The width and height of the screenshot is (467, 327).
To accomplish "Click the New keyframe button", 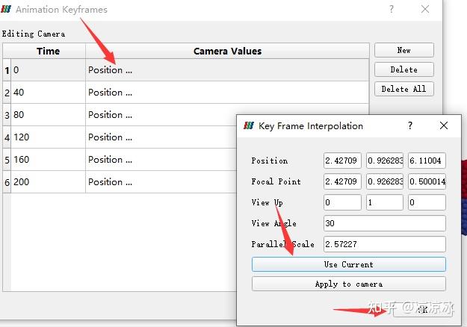I will [x=403, y=50].
